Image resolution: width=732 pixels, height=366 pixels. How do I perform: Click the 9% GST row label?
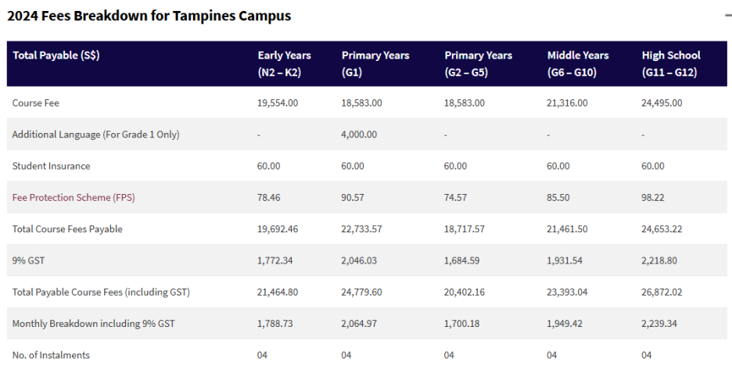tap(28, 261)
